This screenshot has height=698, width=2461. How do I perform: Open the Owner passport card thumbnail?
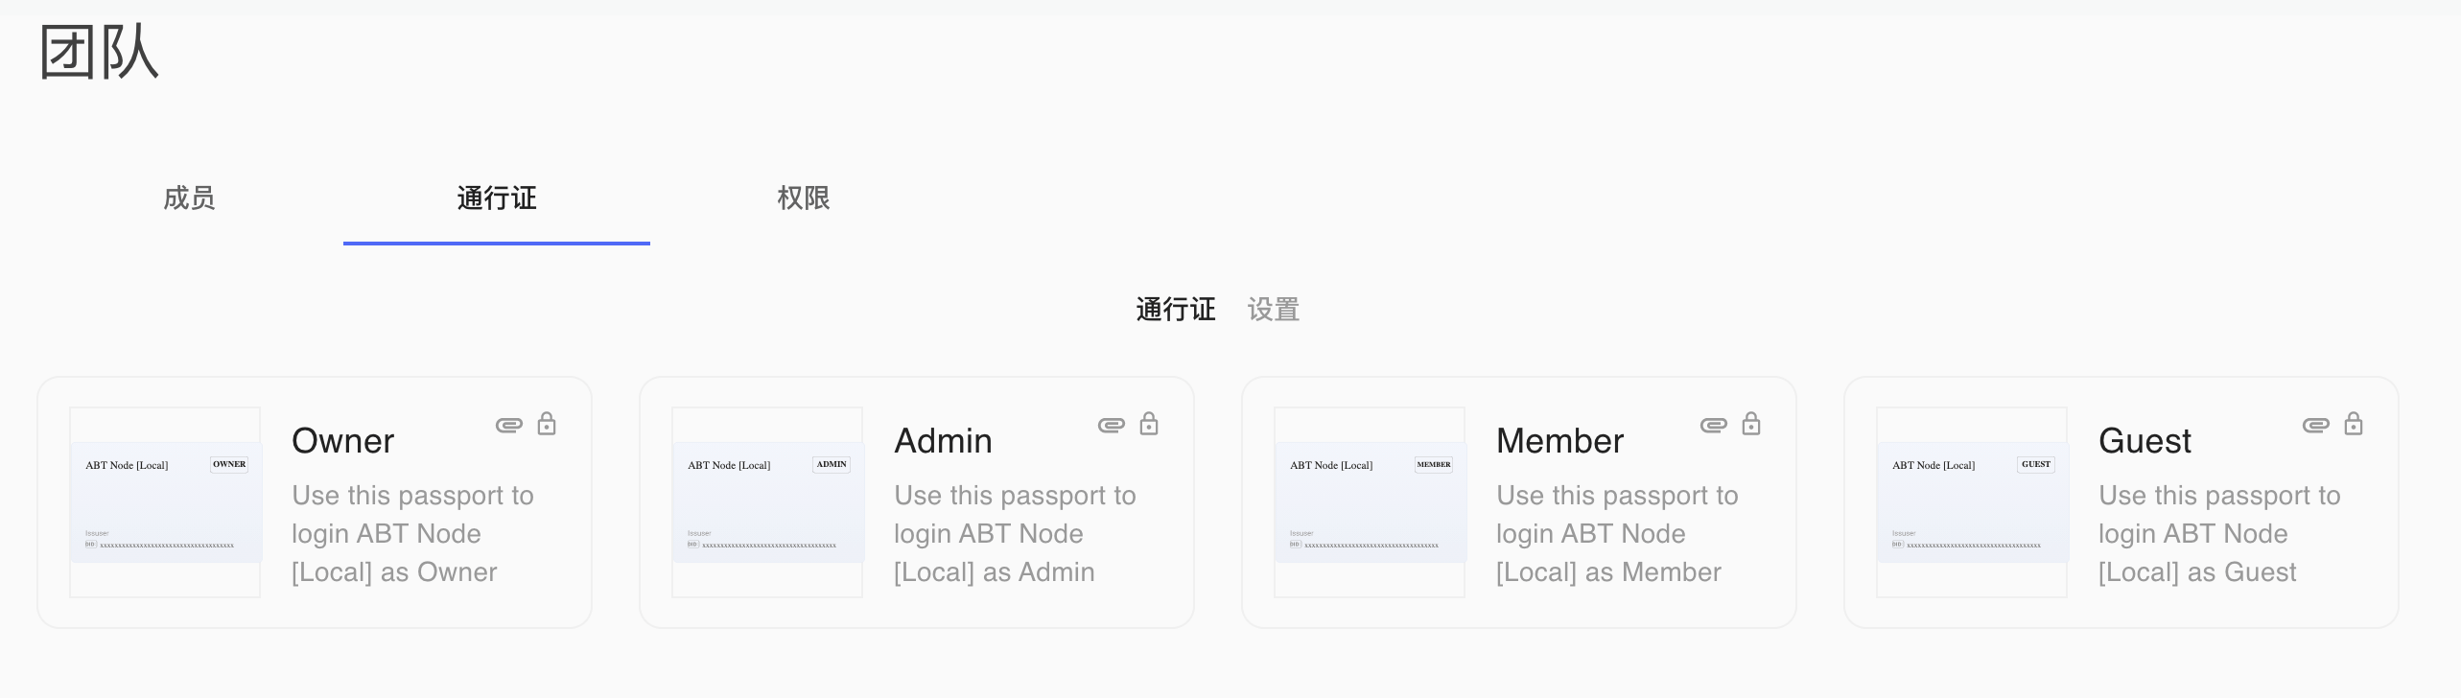pos(165,502)
